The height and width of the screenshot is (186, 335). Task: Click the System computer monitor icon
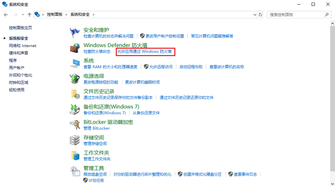click(x=75, y=64)
